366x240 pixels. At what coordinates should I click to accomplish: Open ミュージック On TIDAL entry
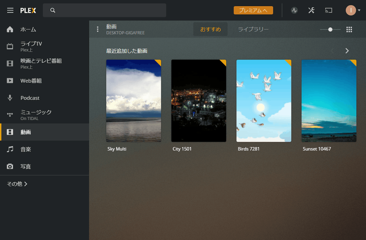[44, 115]
